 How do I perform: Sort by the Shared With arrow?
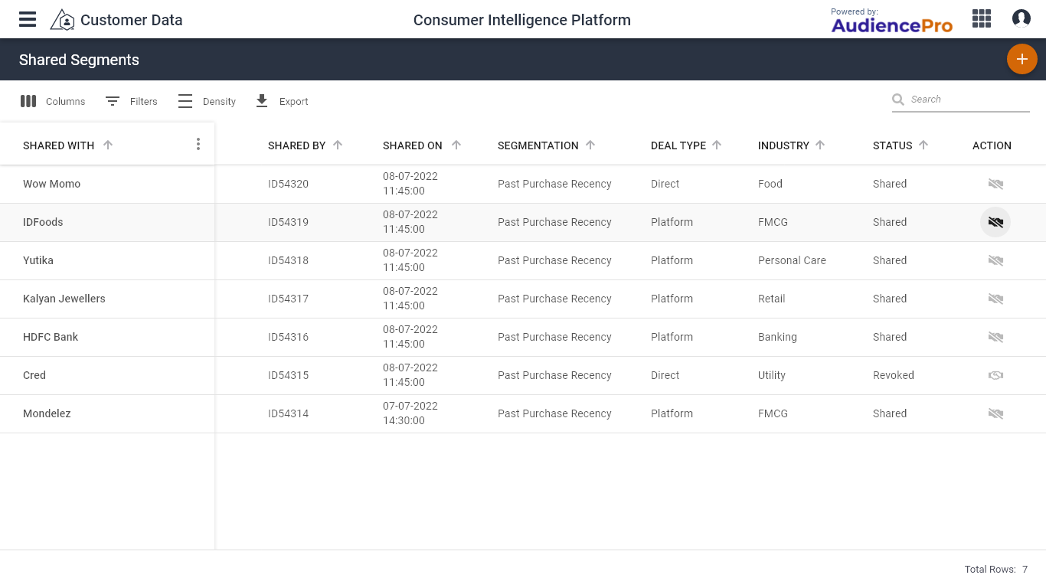[108, 145]
